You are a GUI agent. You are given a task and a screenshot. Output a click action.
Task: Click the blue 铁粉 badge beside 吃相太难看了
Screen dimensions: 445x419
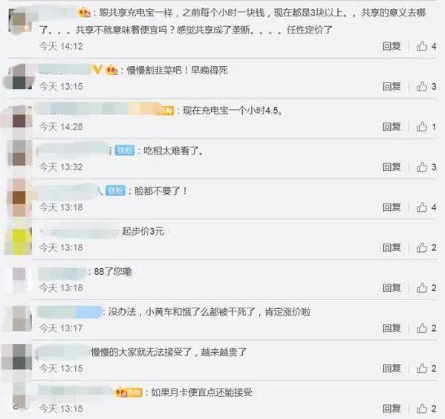point(125,151)
